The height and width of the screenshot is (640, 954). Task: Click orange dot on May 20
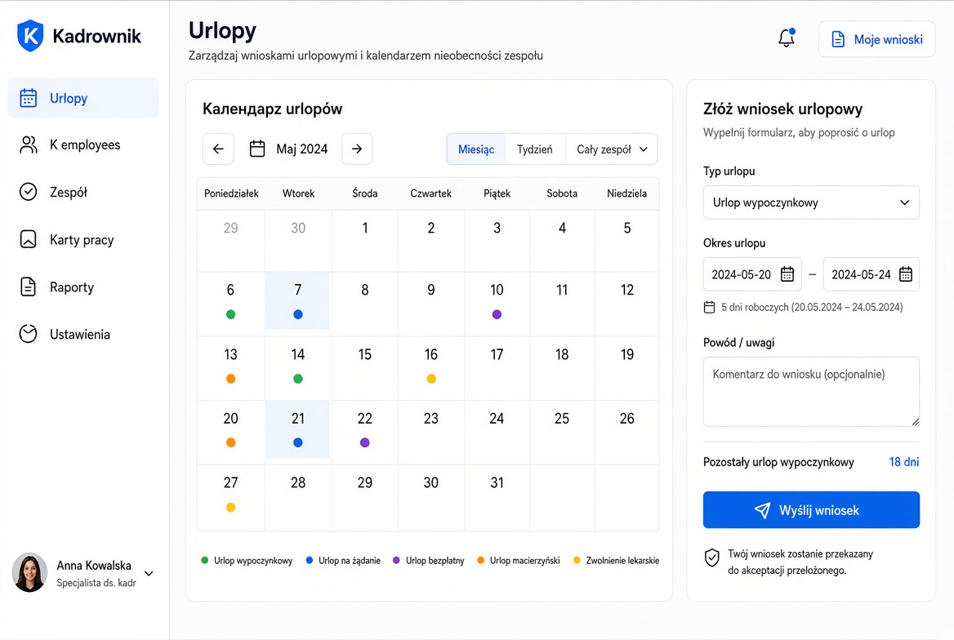(230, 442)
